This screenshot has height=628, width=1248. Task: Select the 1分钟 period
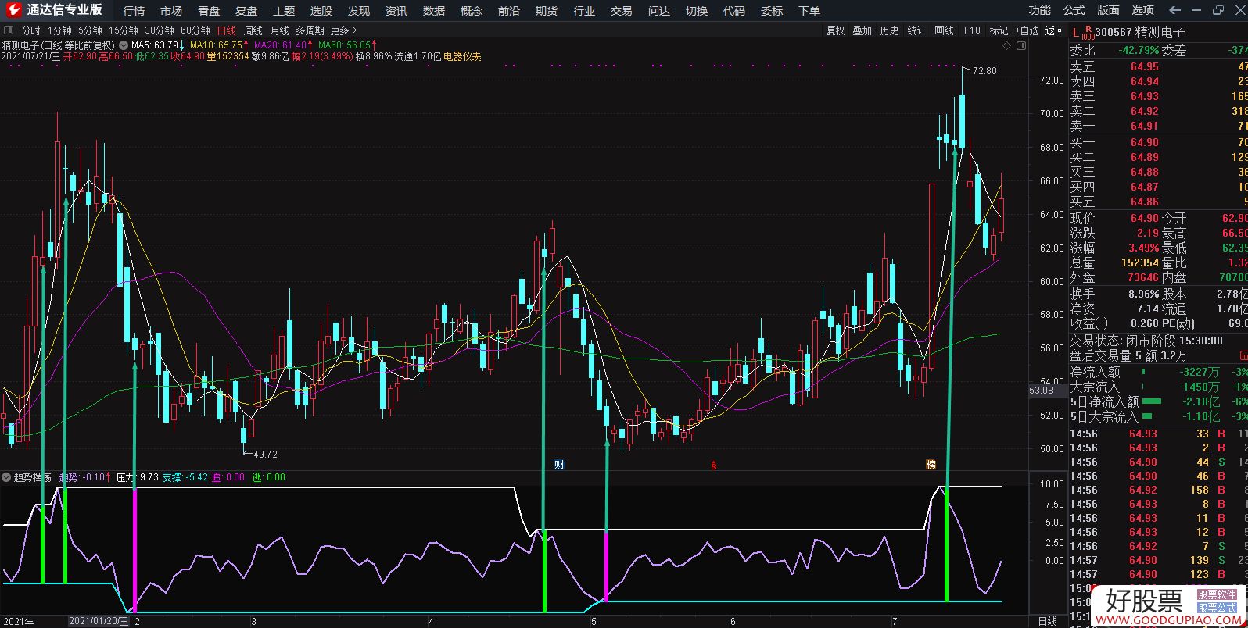59,30
